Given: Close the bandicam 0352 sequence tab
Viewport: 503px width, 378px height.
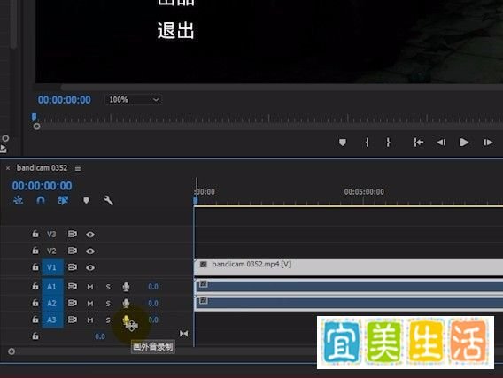Looking at the screenshot, I should point(8,168).
